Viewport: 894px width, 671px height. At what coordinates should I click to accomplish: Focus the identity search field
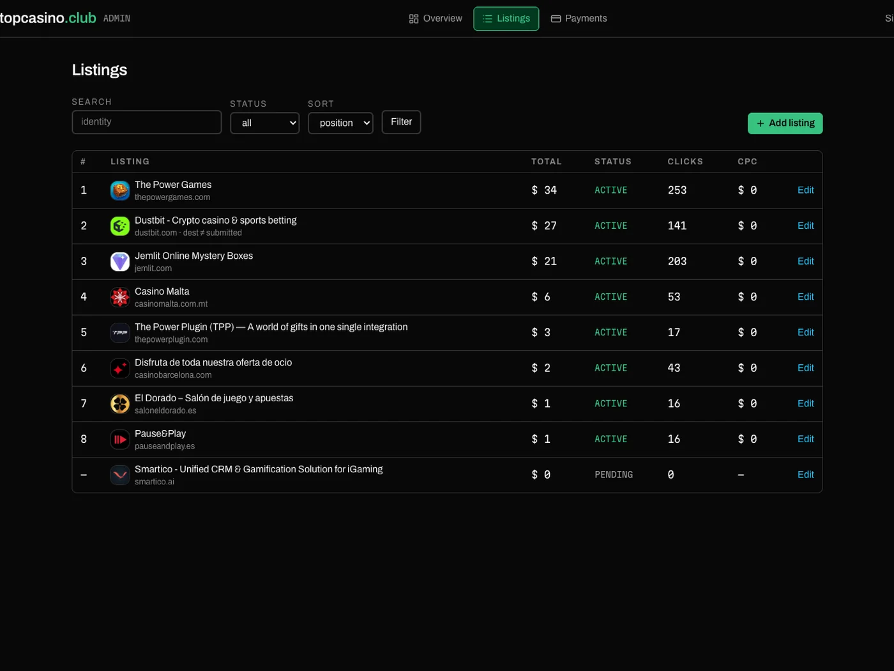tap(147, 122)
